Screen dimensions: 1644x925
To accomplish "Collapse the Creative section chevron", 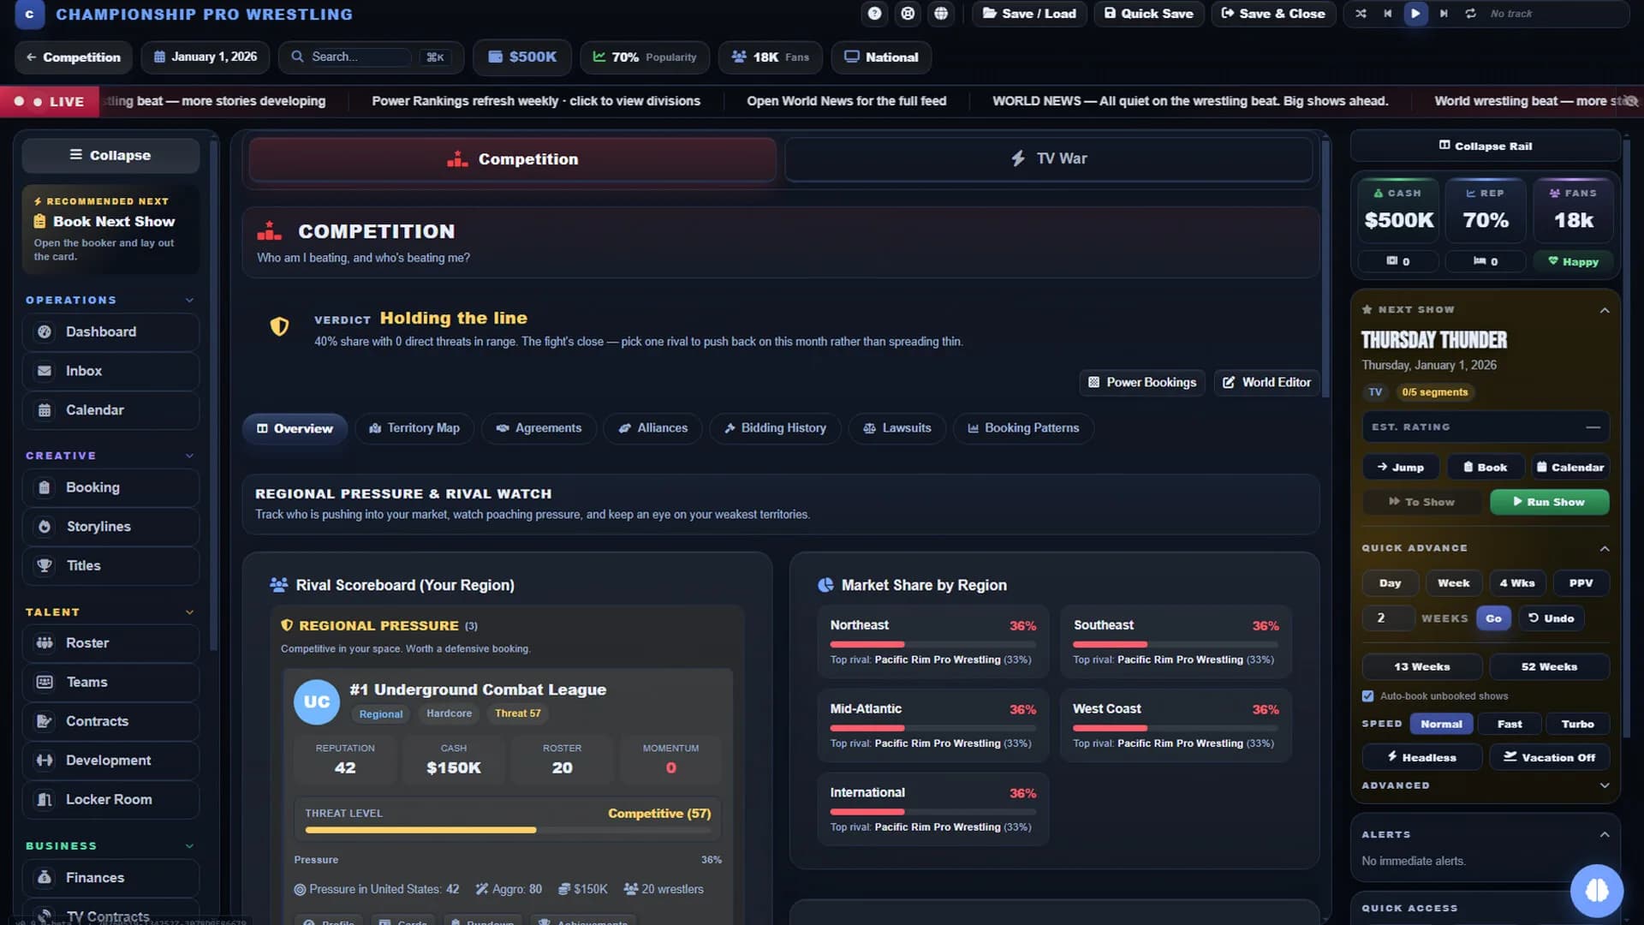I will [189, 457].
